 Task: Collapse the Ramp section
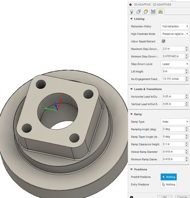(x=131, y=114)
